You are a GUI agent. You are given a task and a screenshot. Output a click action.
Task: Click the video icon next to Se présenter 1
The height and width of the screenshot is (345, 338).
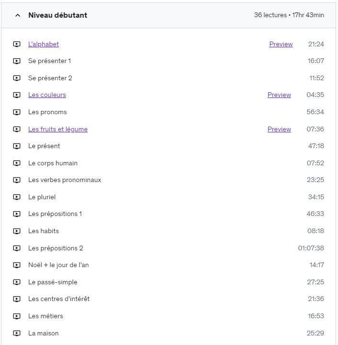pos(17,61)
